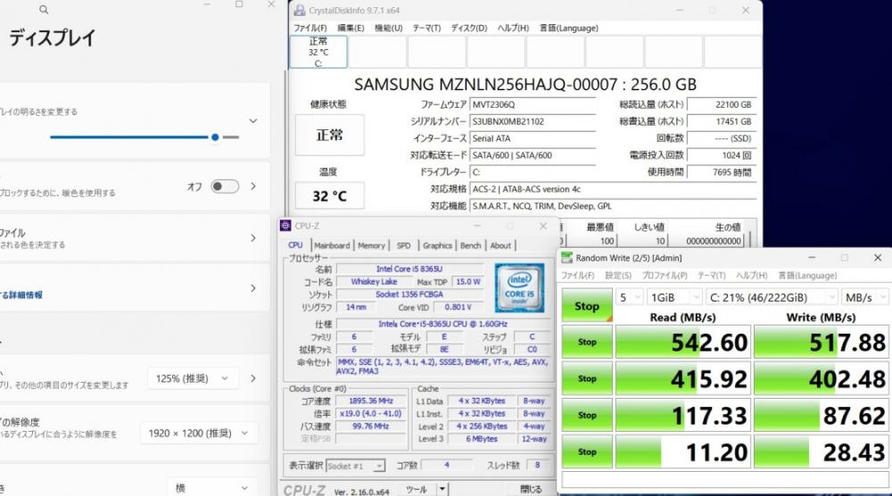The height and width of the screenshot is (496, 892).
Task: Open the ツール dropdown arrow in CPU-Z
Action: (442, 489)
